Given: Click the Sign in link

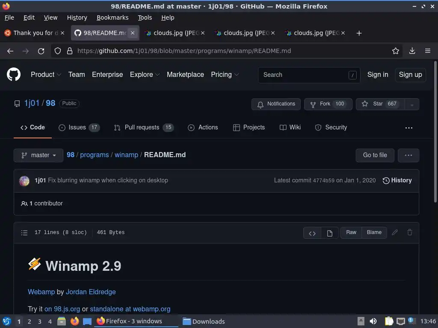Looking at the screenshot, I should 378,75.
